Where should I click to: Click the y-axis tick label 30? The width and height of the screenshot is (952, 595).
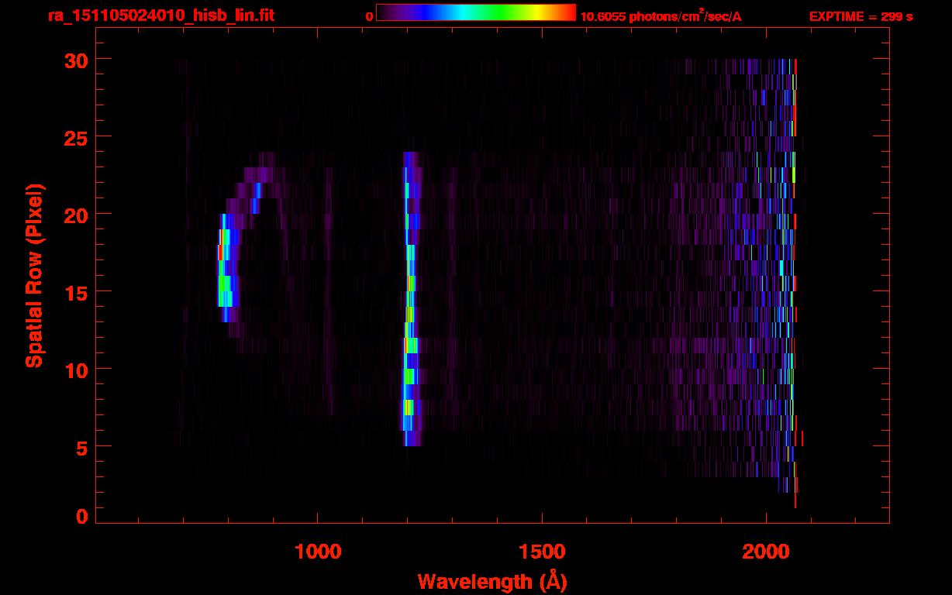point(76,60)
